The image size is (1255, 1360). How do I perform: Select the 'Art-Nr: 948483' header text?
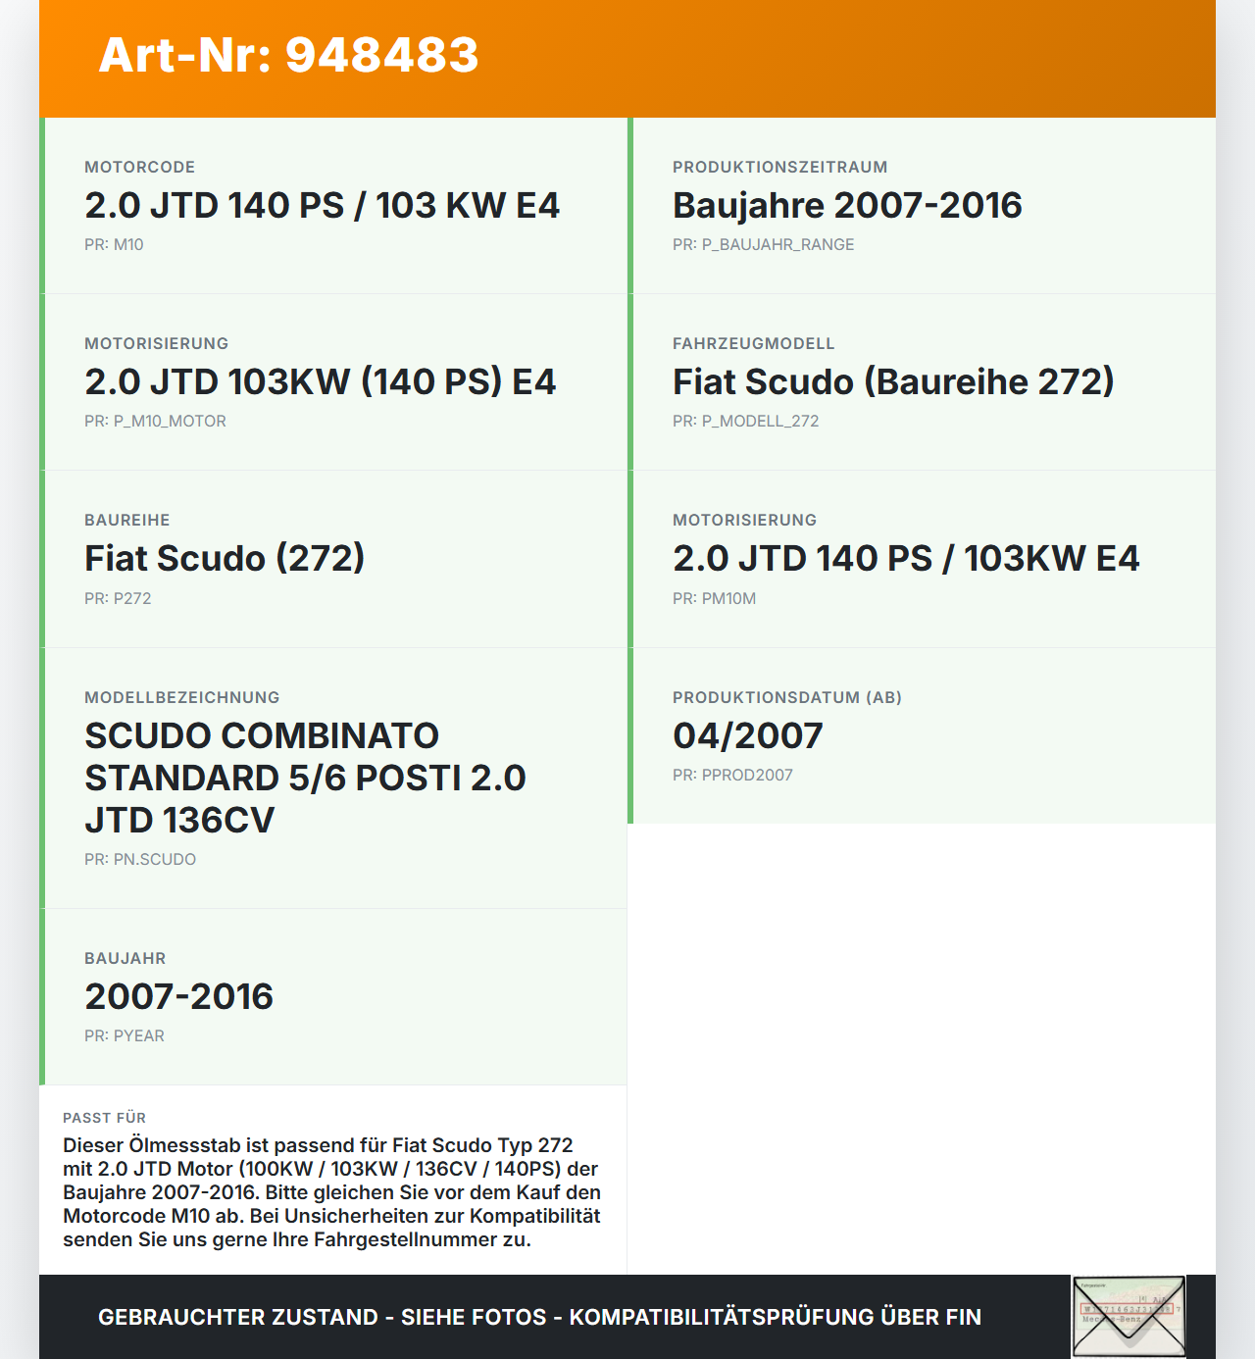tap(289, 55)
